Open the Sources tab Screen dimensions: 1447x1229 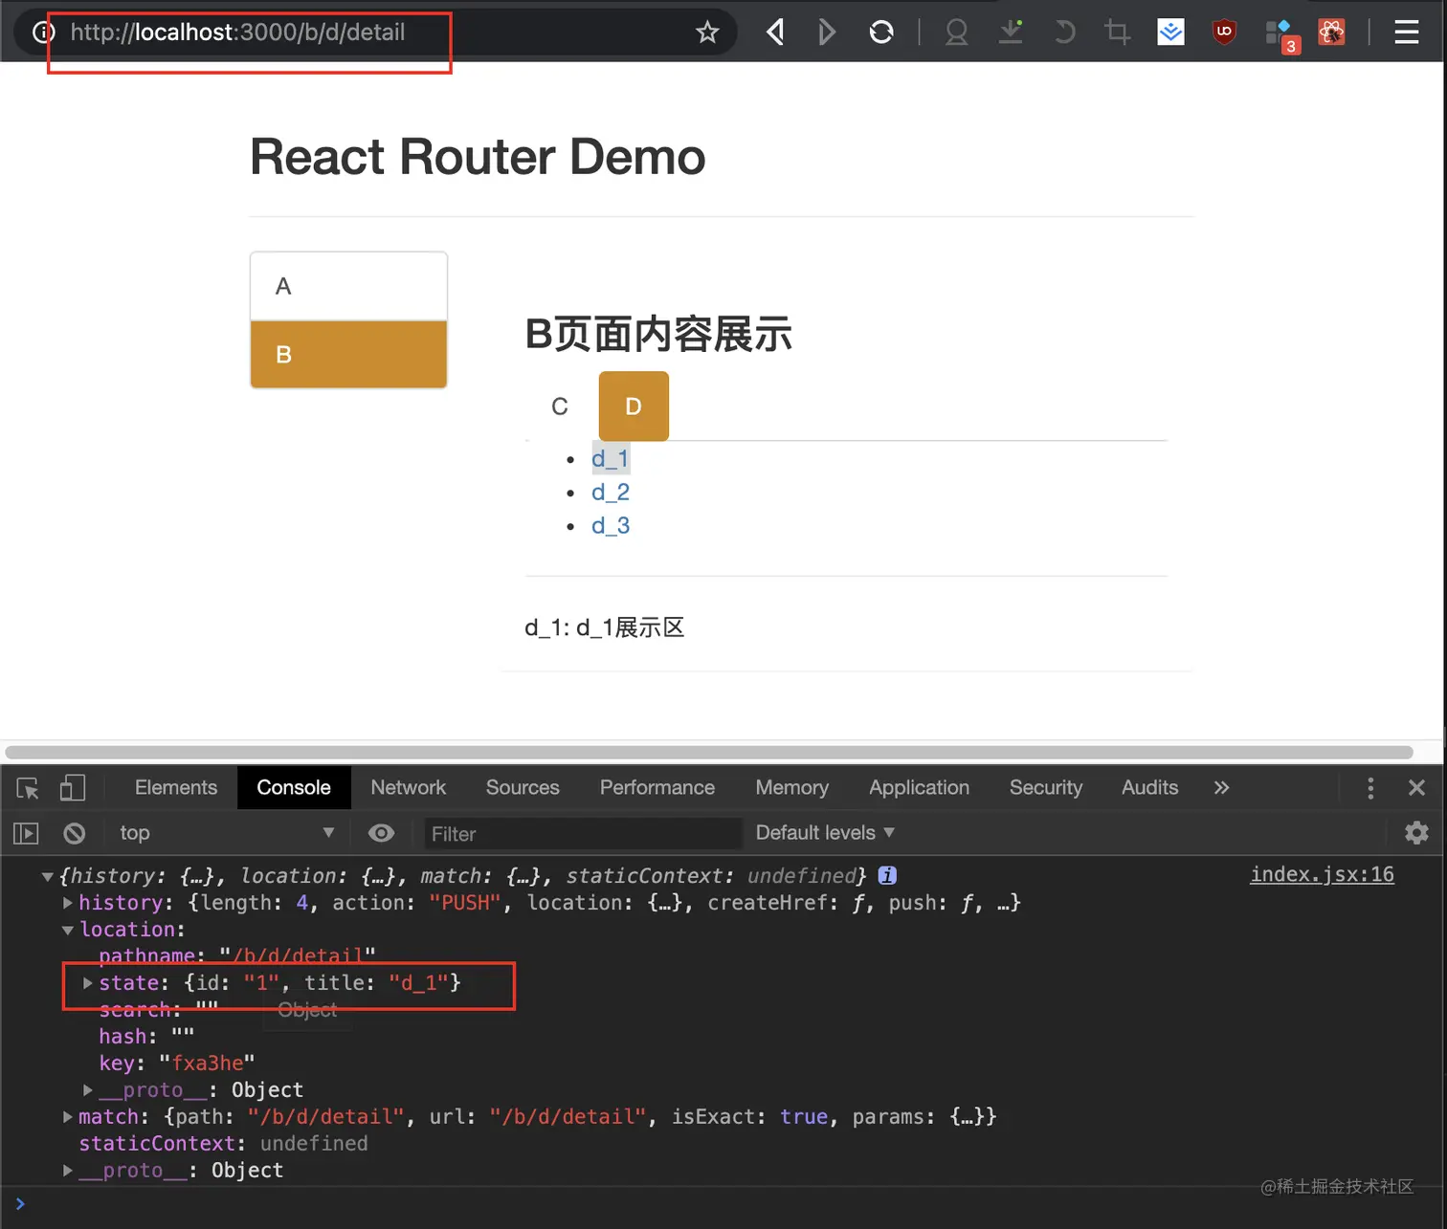coord(523,787)
